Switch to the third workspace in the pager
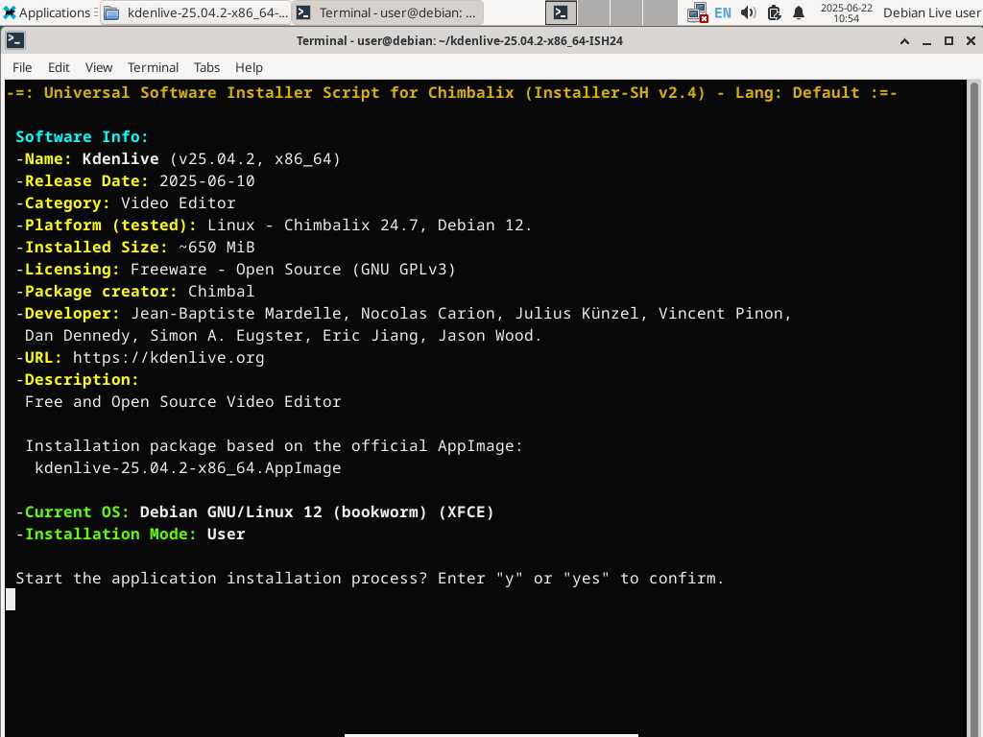Screen dimensions: 983x737 pos(627,12)
